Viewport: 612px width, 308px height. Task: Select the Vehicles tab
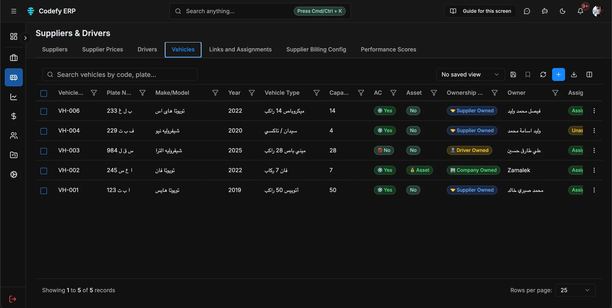coord(183,50)
